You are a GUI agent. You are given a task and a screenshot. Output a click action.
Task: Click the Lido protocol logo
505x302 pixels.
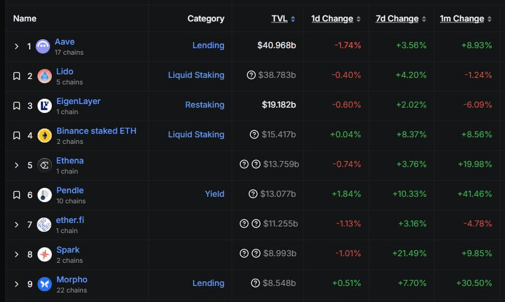click(45, 76)
